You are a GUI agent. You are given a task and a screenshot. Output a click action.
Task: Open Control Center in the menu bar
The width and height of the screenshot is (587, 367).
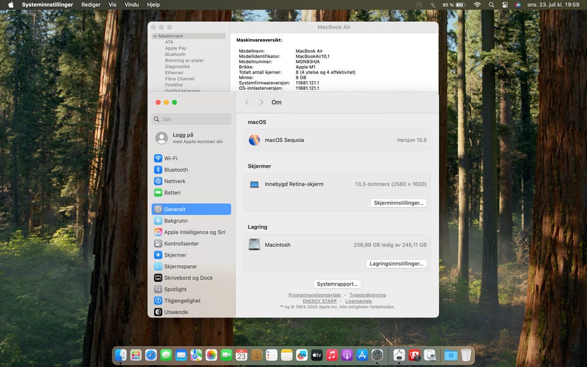[504, 5]
